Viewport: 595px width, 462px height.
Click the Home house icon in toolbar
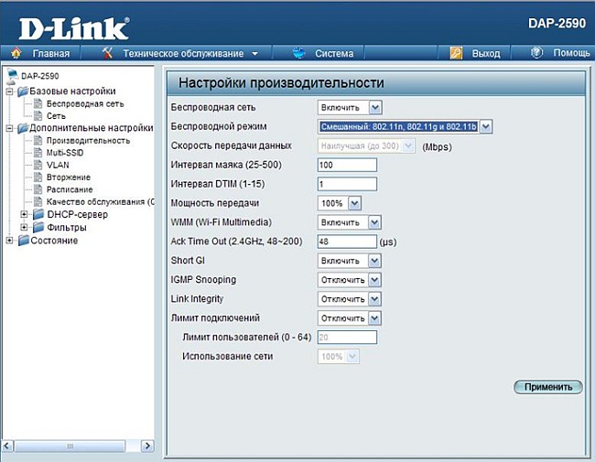pos(16,53)
